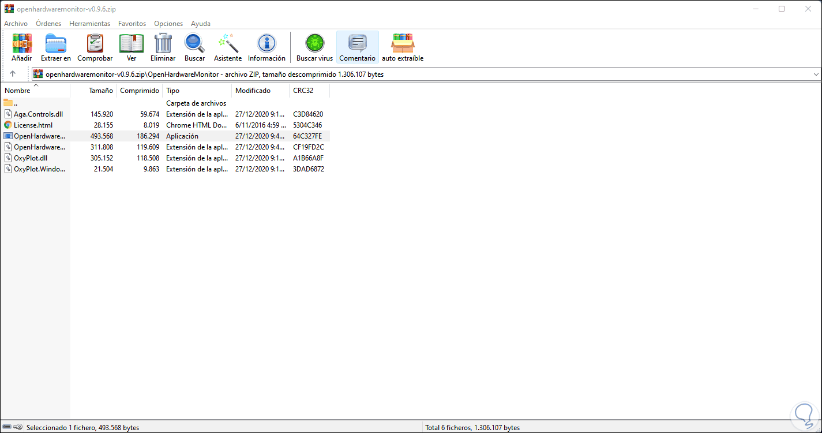This screenshot has width=822, height=433.
Task: Sort by the Tipo column header
Action: tap(197, 91)
